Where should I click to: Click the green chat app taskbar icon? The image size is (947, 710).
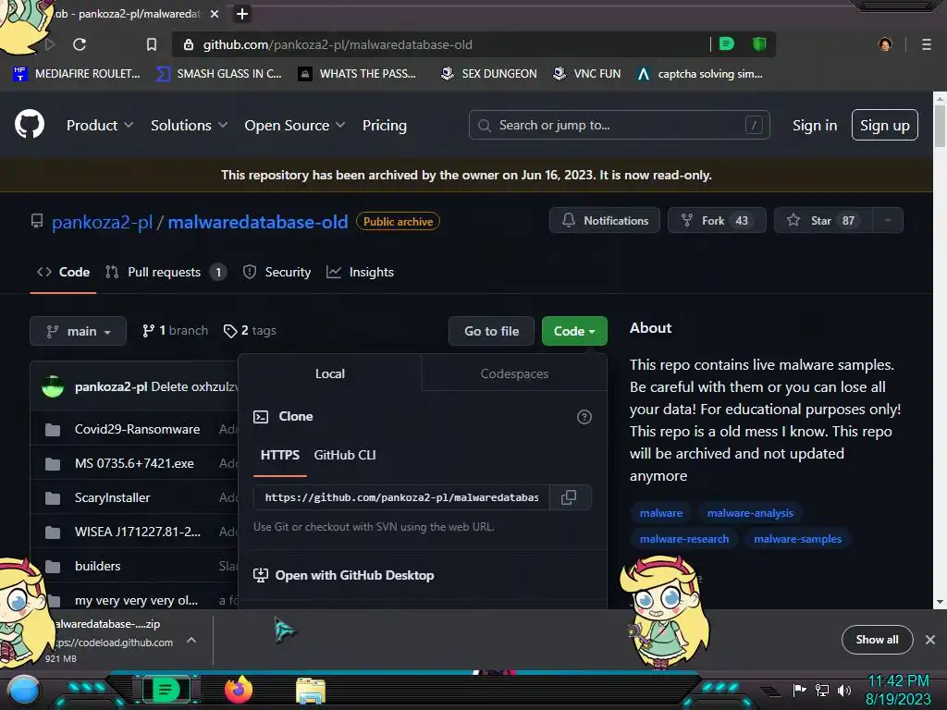pyautogui.click(x=166, y=690)
